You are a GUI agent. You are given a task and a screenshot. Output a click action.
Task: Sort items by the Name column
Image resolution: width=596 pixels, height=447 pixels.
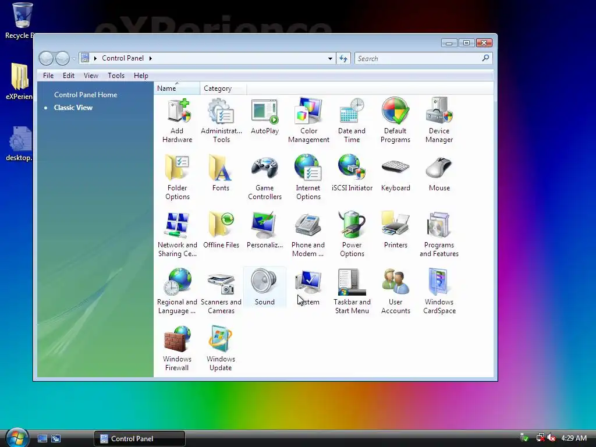click(x=177, y=88)
